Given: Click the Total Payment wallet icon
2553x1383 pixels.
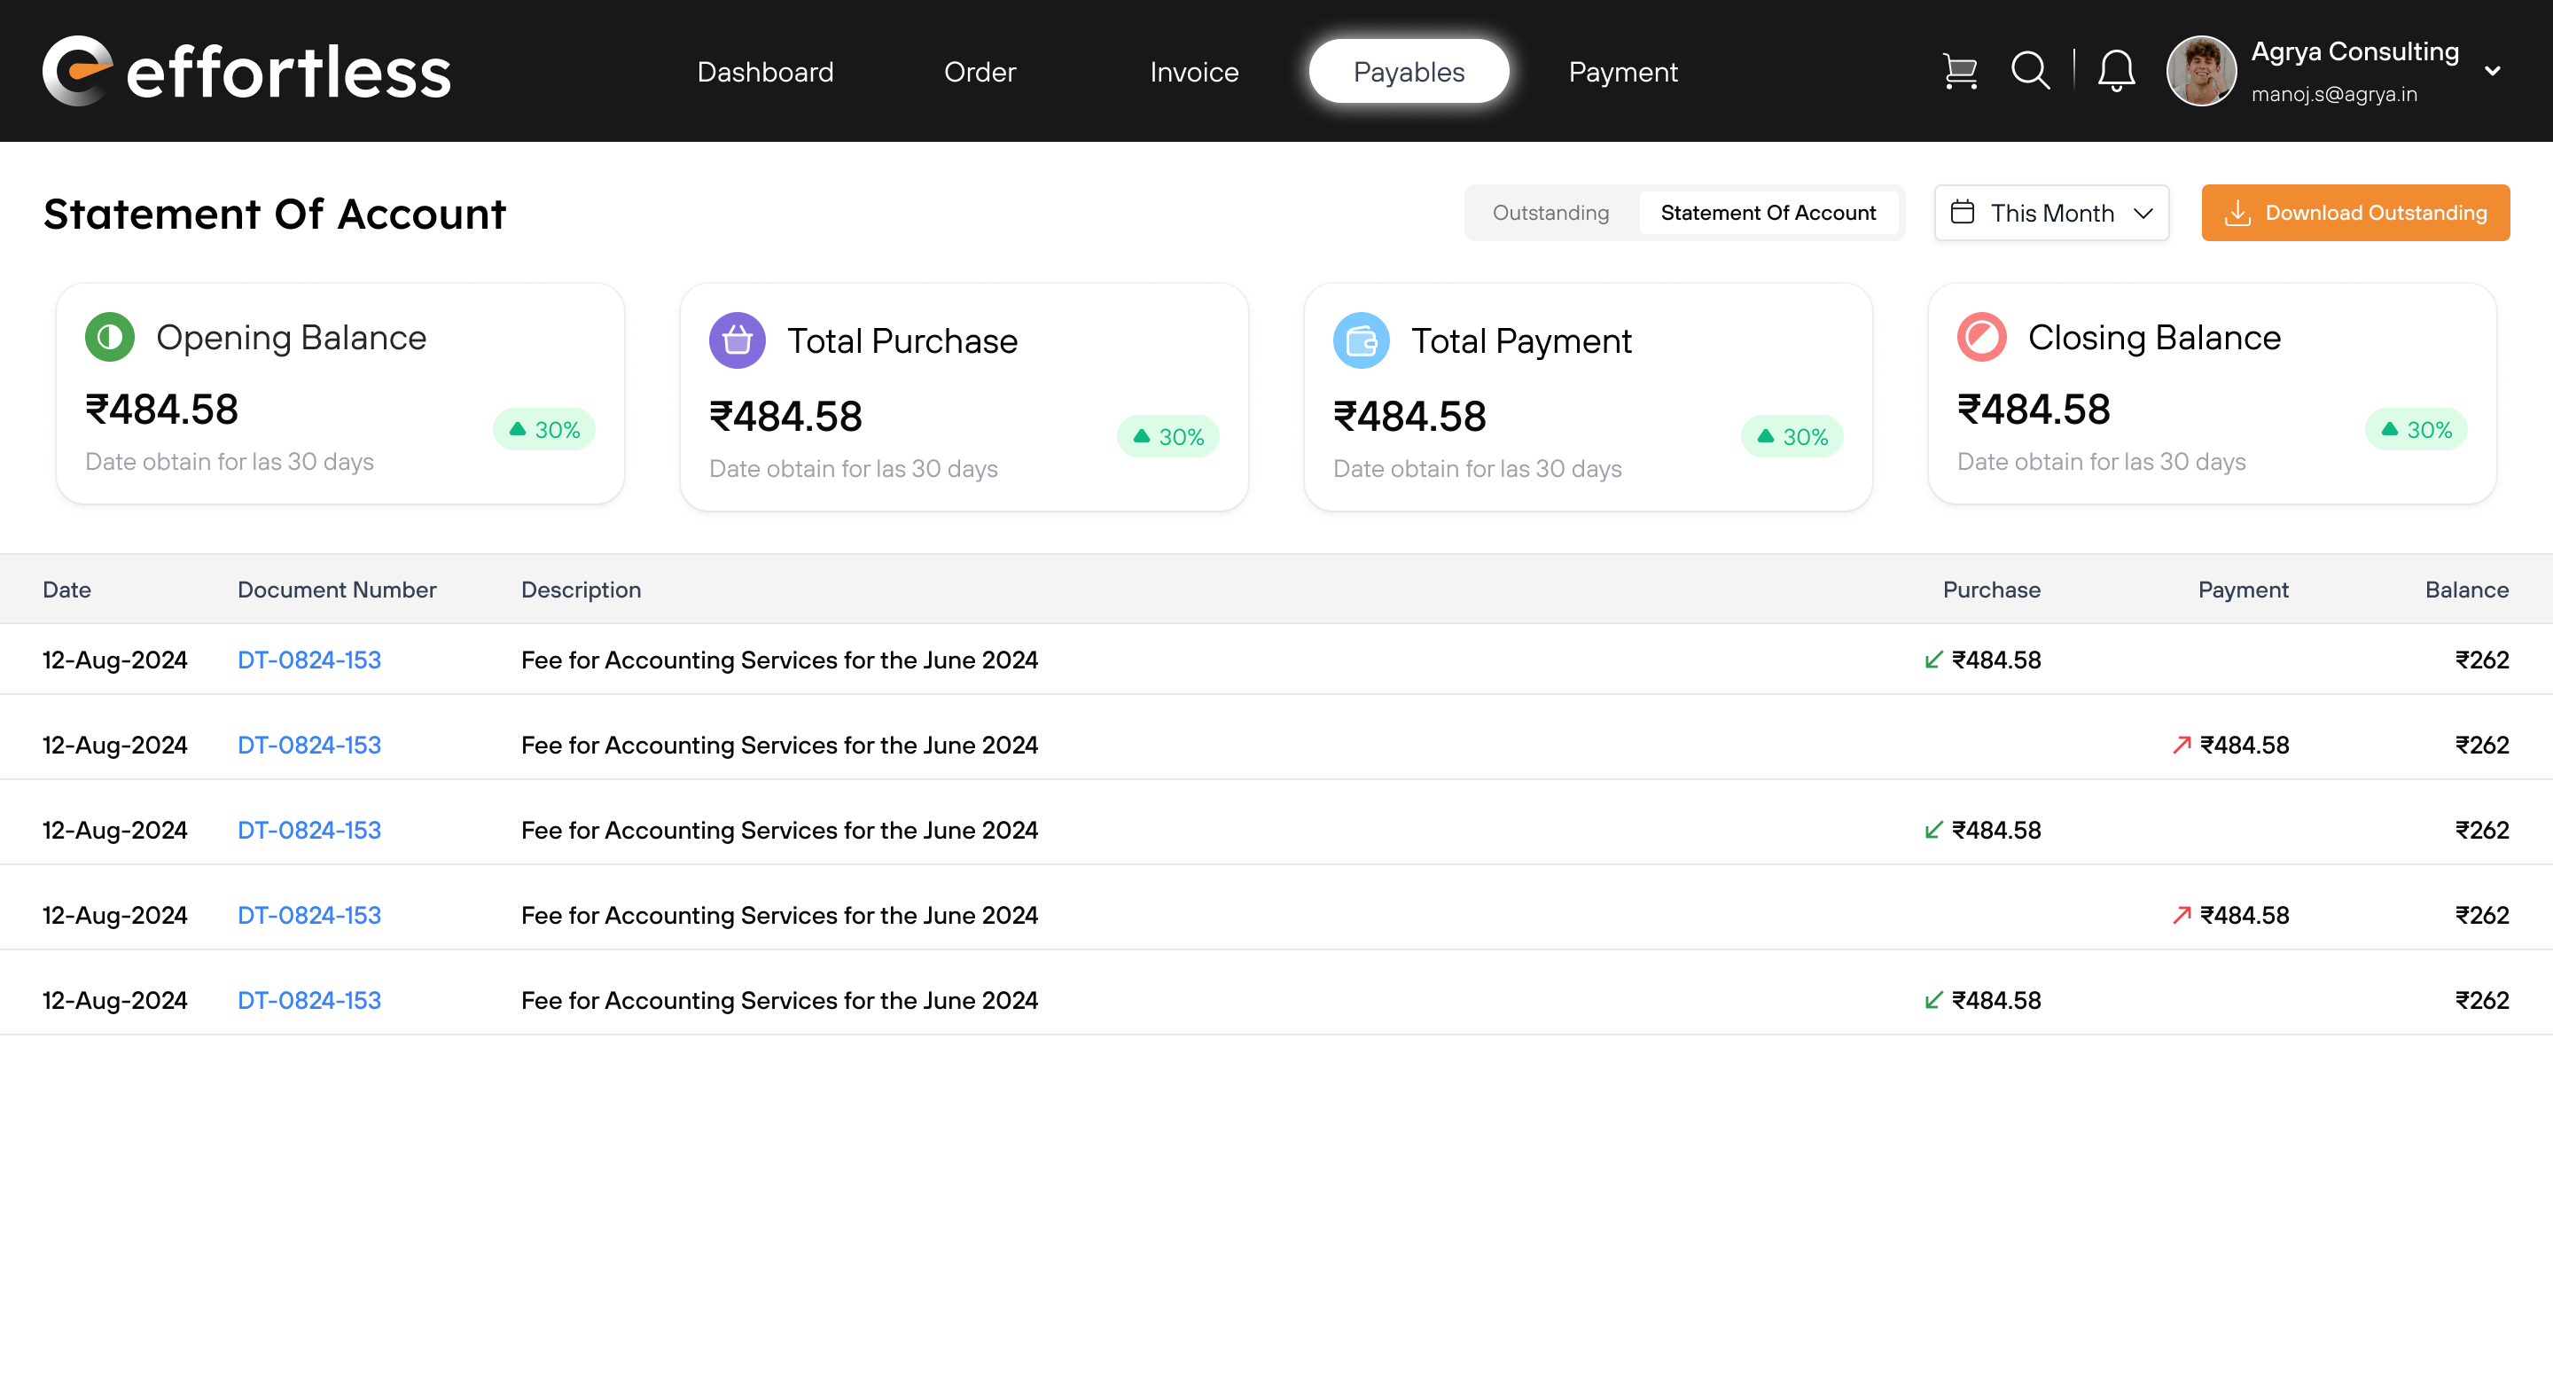Looking at the screenshot, I should point(1361,341).
